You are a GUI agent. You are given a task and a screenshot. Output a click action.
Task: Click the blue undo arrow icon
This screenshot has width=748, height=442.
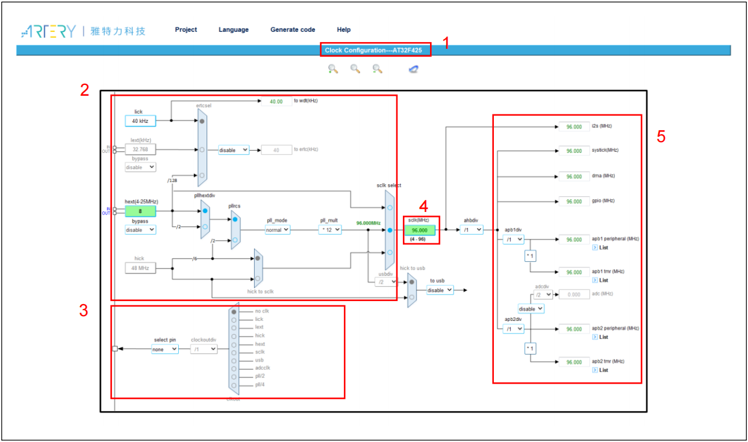pos(413,69)
